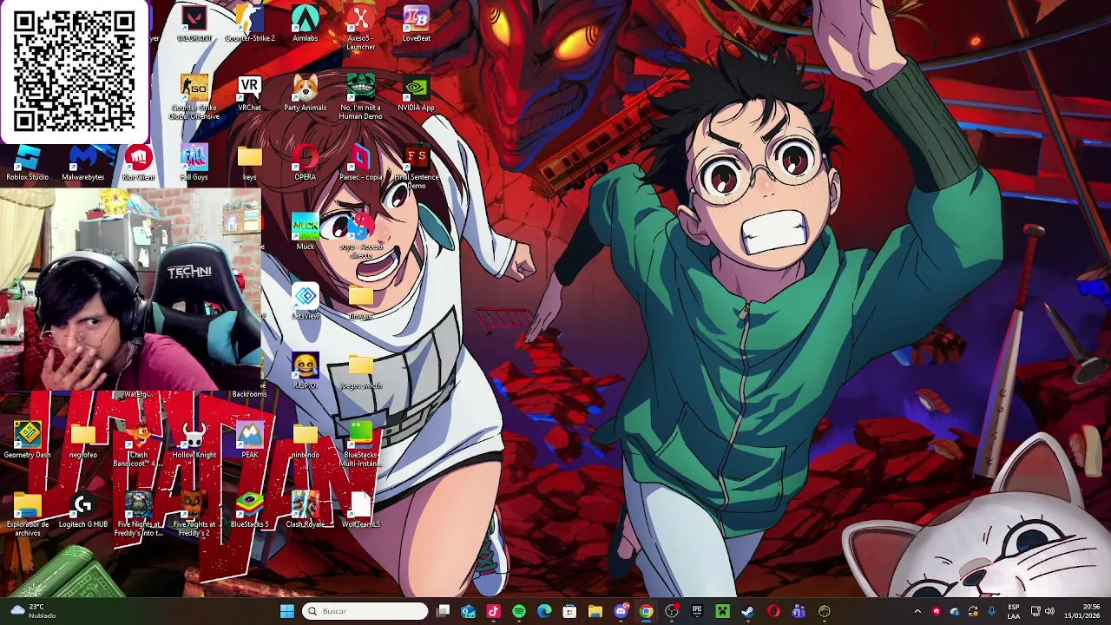The width and height of the screenshot is (1111, 625).
Task: Open the Final Sentence Demo icon
Action: click(x=417, y=167)
